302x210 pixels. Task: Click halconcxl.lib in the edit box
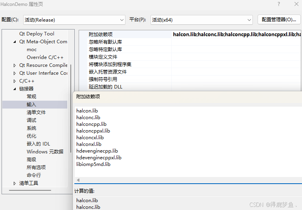click(90, 138)
